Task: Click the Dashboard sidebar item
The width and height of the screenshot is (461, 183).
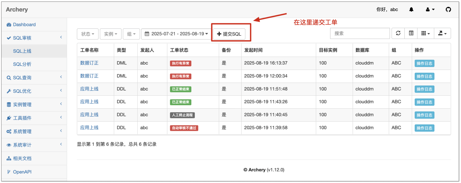Action: point(24,25)
